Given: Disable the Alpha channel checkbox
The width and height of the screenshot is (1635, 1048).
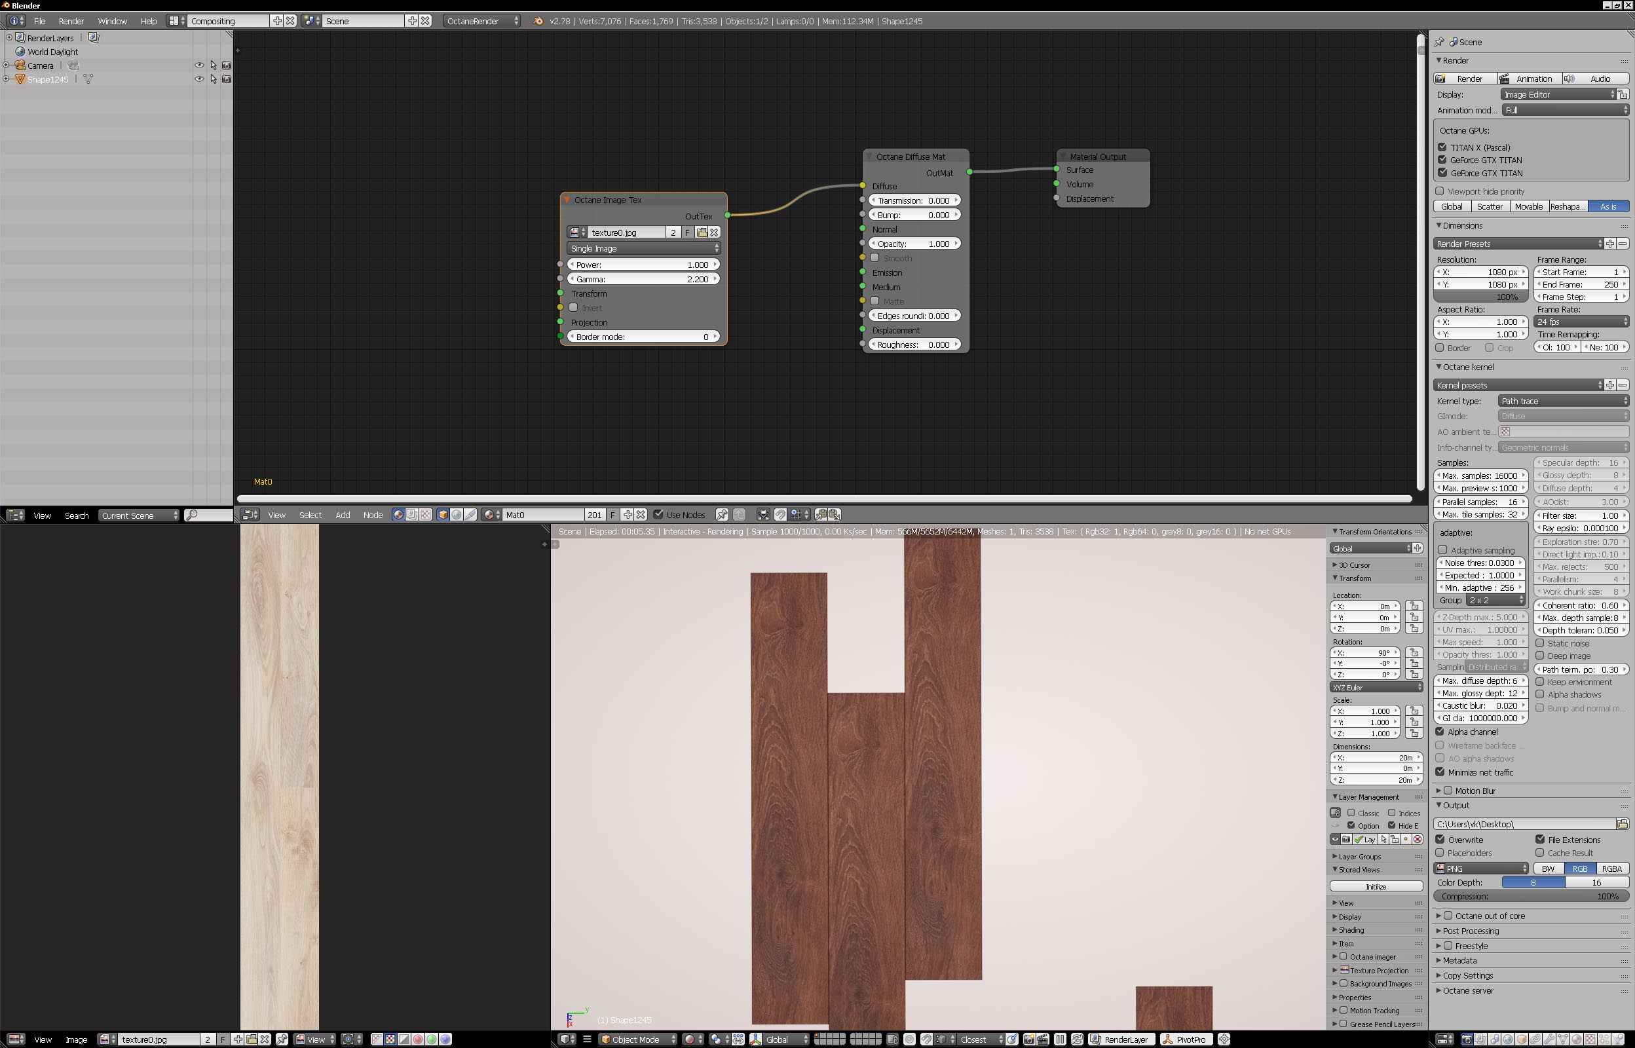Looking at the screenshot, I should (x=1440, y=732).
